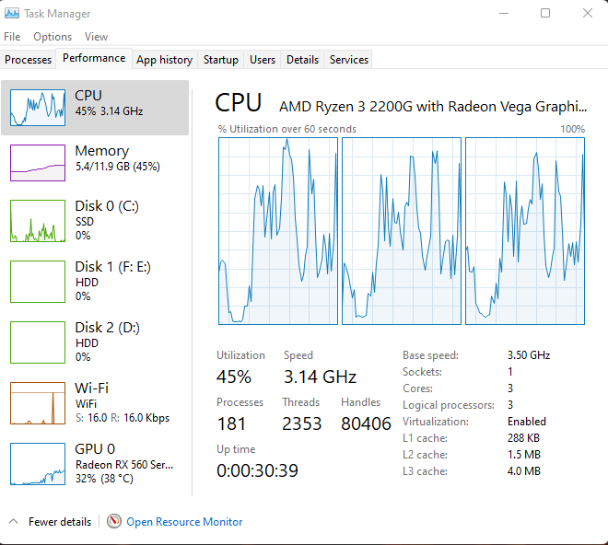Image resolution: width=608 pixels, height=545 pixels.
Task: Click the 100% graph scale label
Action: coord(572,129)
